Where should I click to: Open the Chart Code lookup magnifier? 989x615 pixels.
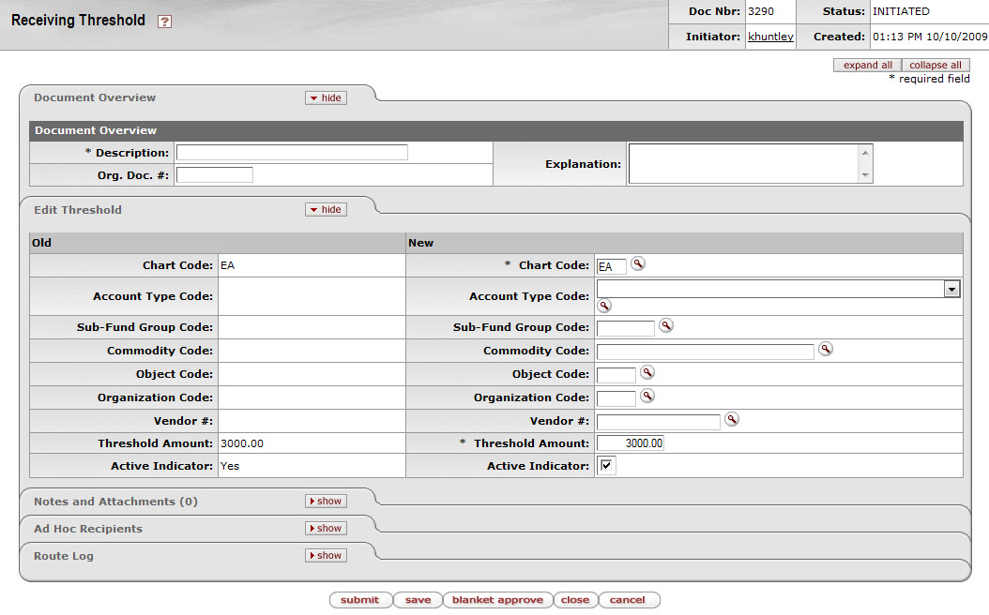click(638, 264)
